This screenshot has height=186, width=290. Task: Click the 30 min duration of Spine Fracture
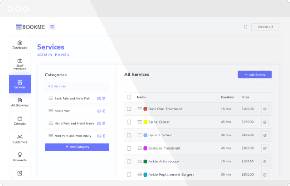226,135
